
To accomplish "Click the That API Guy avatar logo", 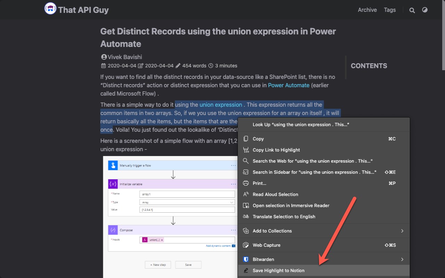I will tap(50, 8).
